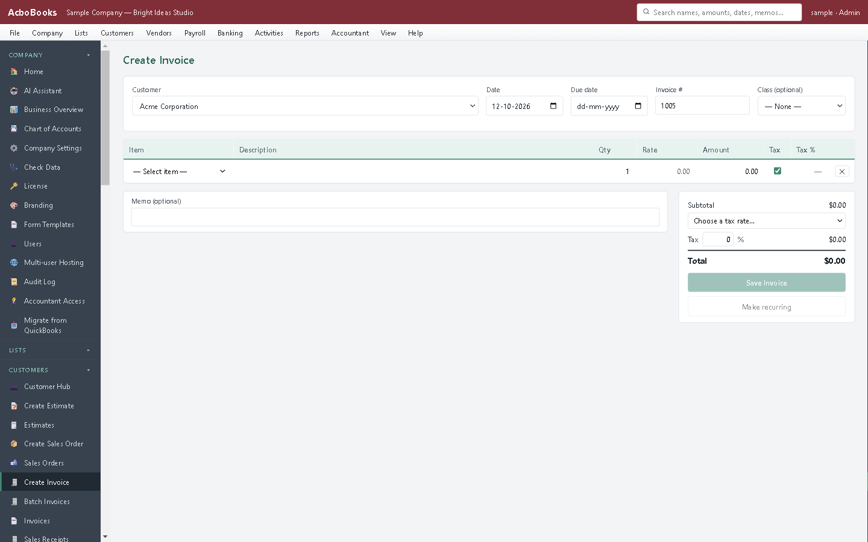Open the Customer dropdown showing Acme Corporation

coord(305,106)
